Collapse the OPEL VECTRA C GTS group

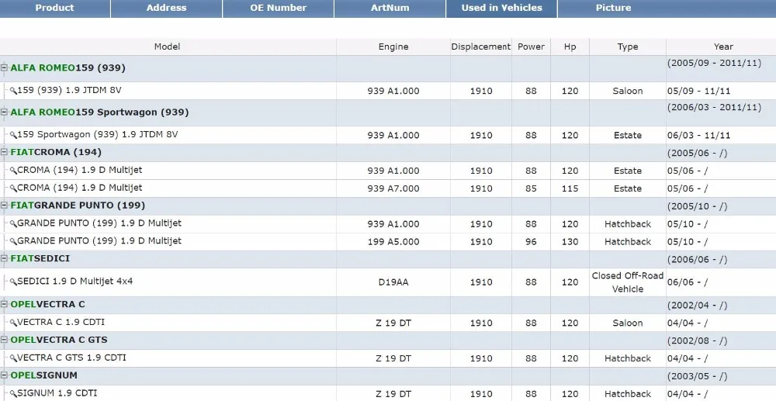coord(5,340)
